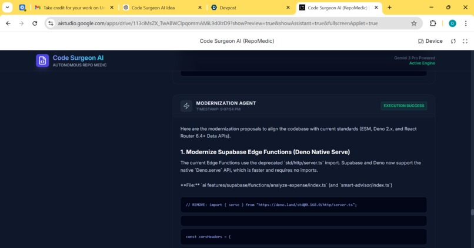Screen dimensions: 474x248
Task: Switch to the 'Code Surgeon AI Idea' tab
Action: tap(162, 8)
